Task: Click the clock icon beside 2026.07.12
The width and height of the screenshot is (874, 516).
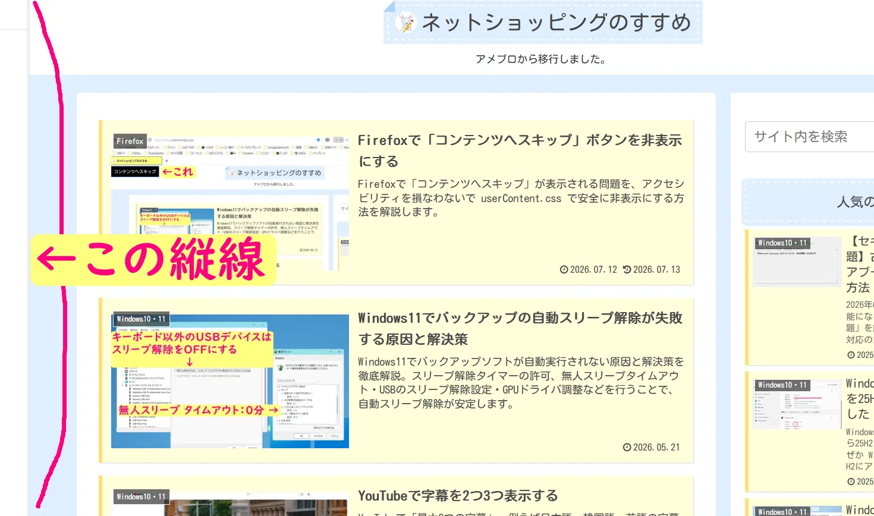Action: 564,270
